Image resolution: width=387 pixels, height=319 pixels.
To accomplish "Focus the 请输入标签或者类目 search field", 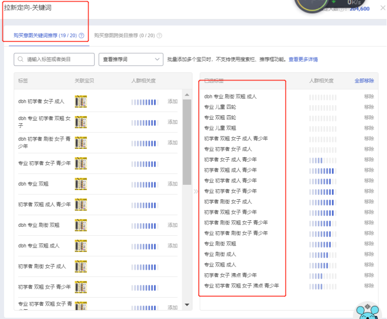I will [x=54, y=59].
